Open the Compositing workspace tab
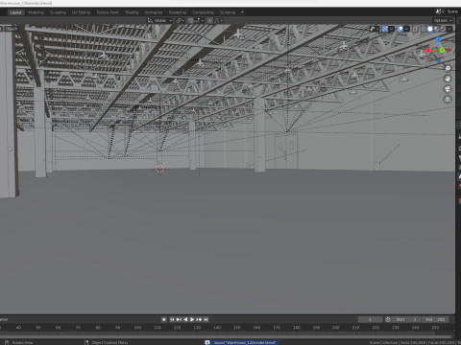 pyautogui.click(x=203, y=12)
